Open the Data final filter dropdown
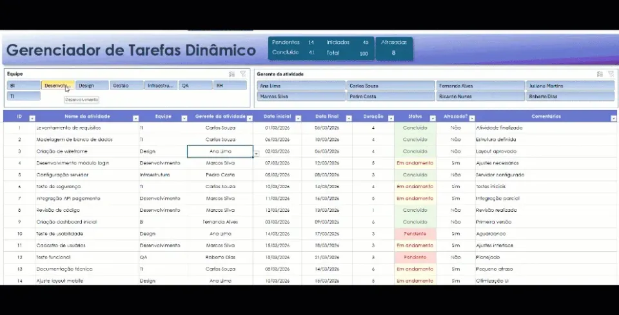The width and height of the screenshot is (619, 315). 349,119
